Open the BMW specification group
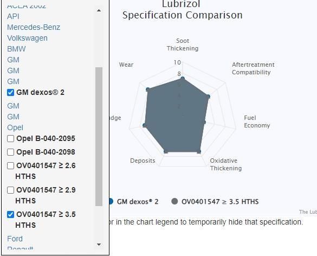The image size is (317, 256). 16,49
